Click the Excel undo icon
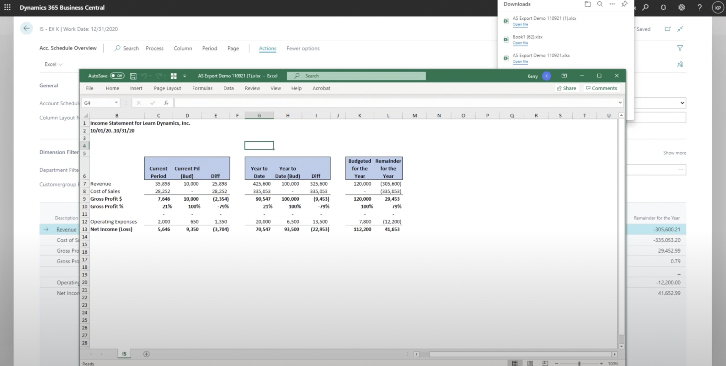Screen dimensions: 726x366 click(x=144, y=76)
